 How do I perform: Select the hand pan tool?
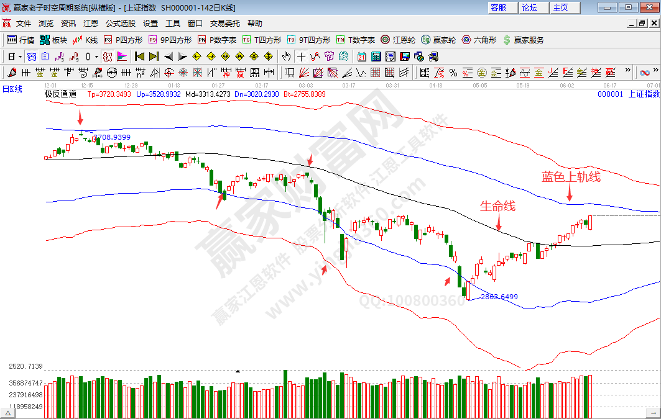click(286, 56)
